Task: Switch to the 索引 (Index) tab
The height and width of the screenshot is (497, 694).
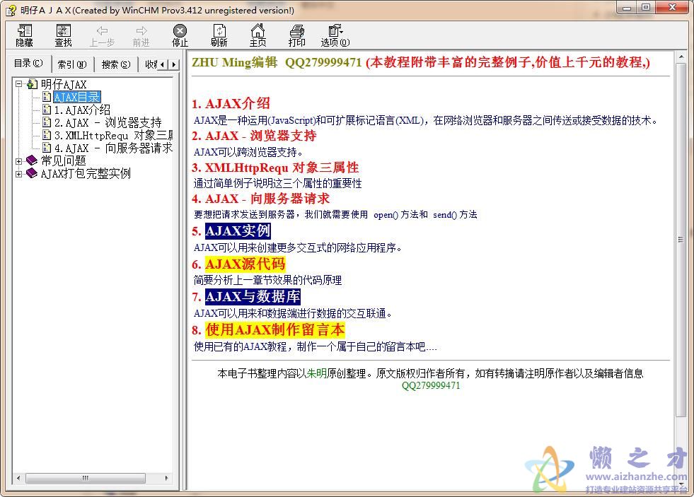Action: pos(71,63)
